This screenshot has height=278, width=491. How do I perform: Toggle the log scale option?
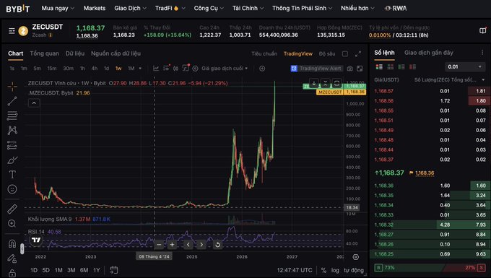pos(335,270)
